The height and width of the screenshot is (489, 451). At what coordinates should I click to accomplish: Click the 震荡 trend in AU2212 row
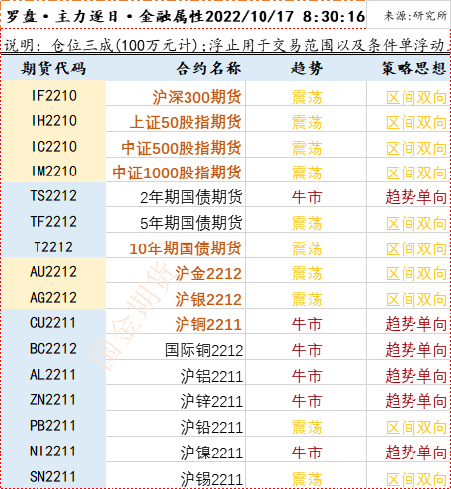point(307,274)
